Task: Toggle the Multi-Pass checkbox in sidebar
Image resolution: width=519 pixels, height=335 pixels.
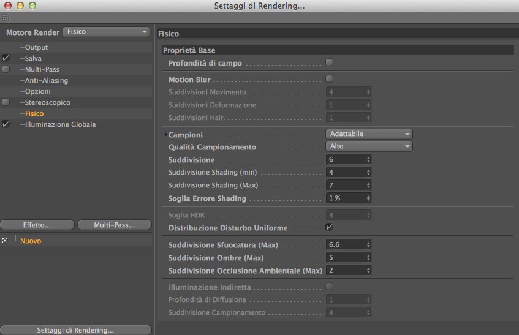Action: pos(6,69)
